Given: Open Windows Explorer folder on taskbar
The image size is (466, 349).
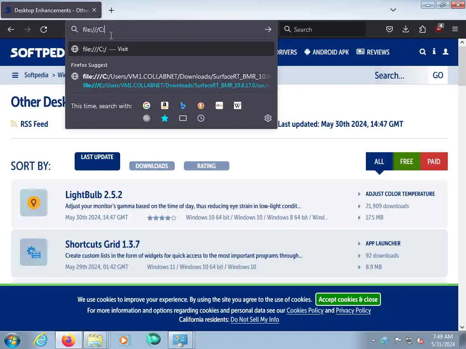Looking at the screenshot, I should tap(95, 340).
